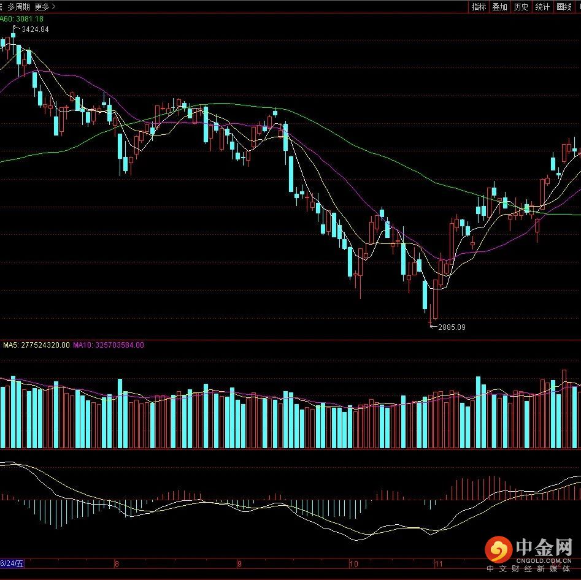The width and height of the screenshot is (581, 580).
Task: Open the 历史 history option
Action: 521,7
